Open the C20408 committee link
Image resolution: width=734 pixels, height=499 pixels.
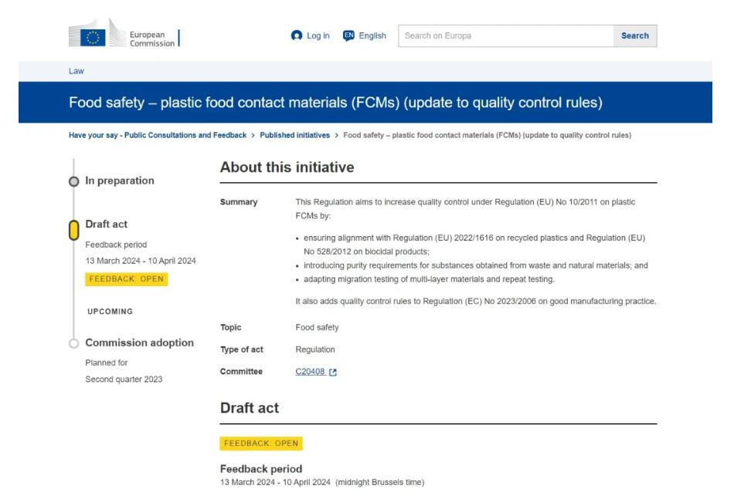pyautogui.click(x=311, y=372)
